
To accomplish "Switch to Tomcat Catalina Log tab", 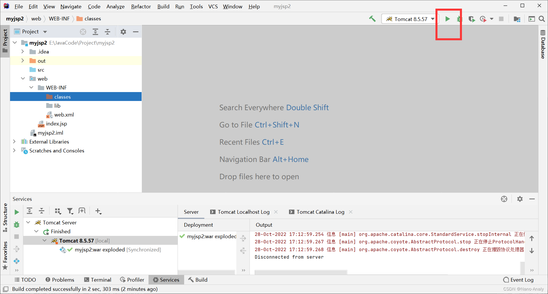I will 320,212.
